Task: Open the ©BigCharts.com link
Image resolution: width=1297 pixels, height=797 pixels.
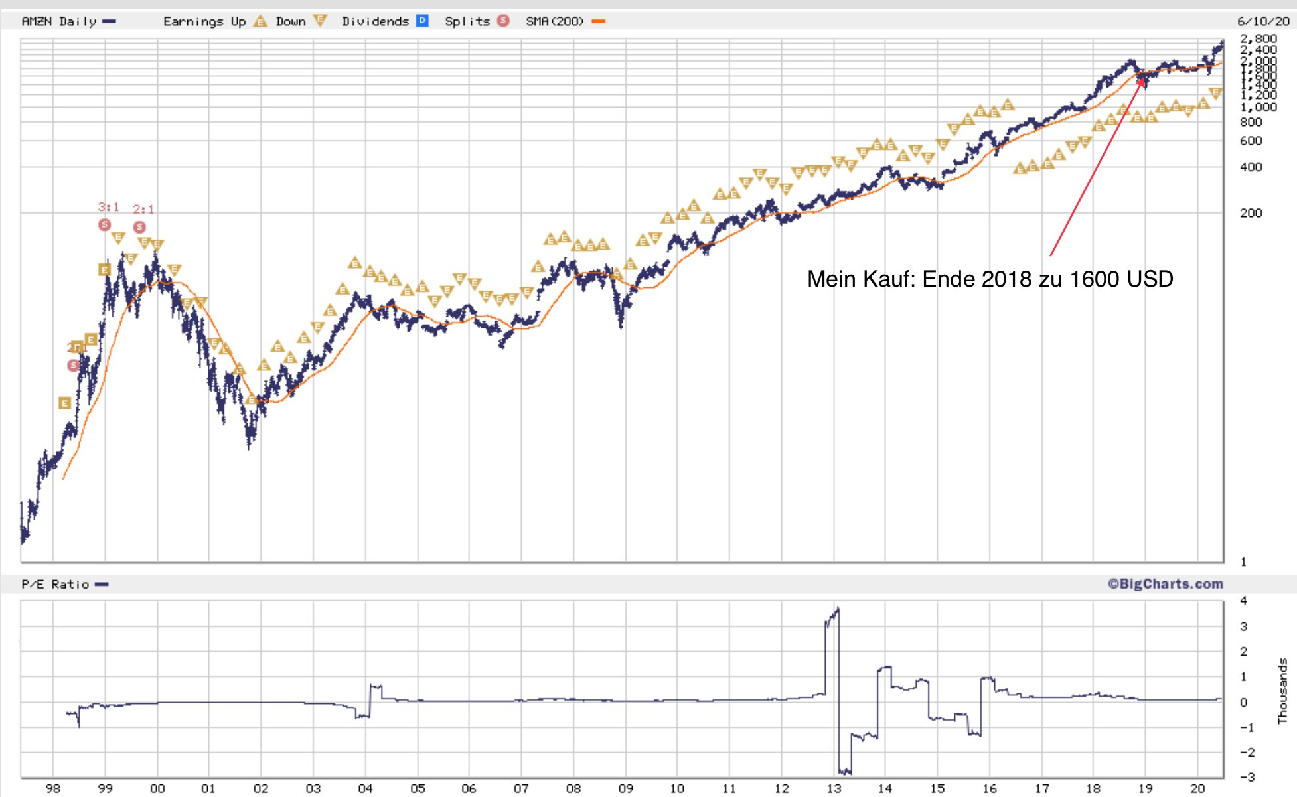Action: (x=1165, y=584)
